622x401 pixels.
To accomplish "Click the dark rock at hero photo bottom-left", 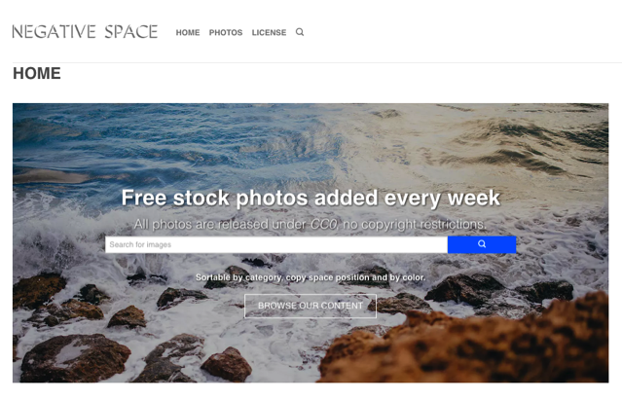I will tap(73, 357).
